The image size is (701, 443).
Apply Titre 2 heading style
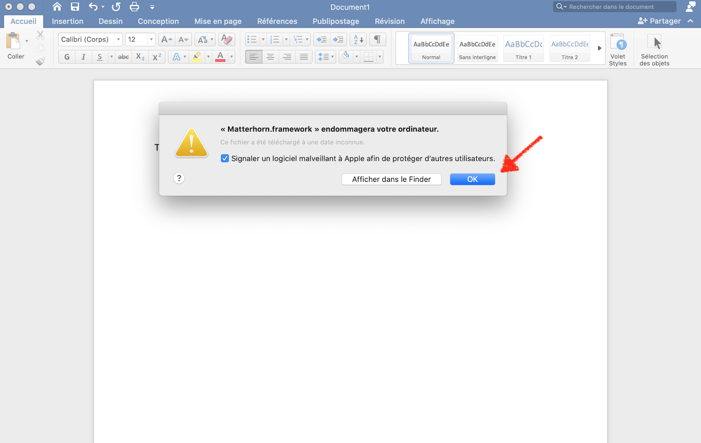click(570, 48)
